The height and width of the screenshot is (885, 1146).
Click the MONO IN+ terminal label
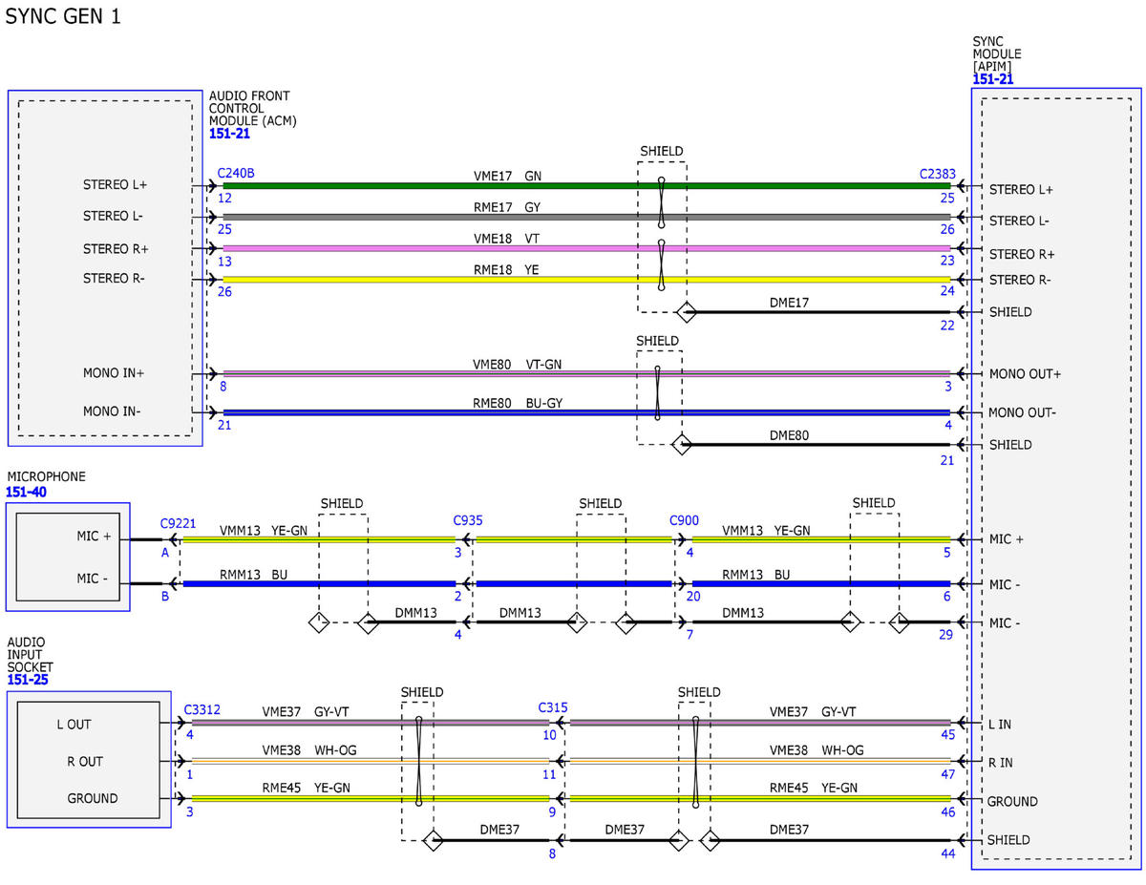pos(114,373)
